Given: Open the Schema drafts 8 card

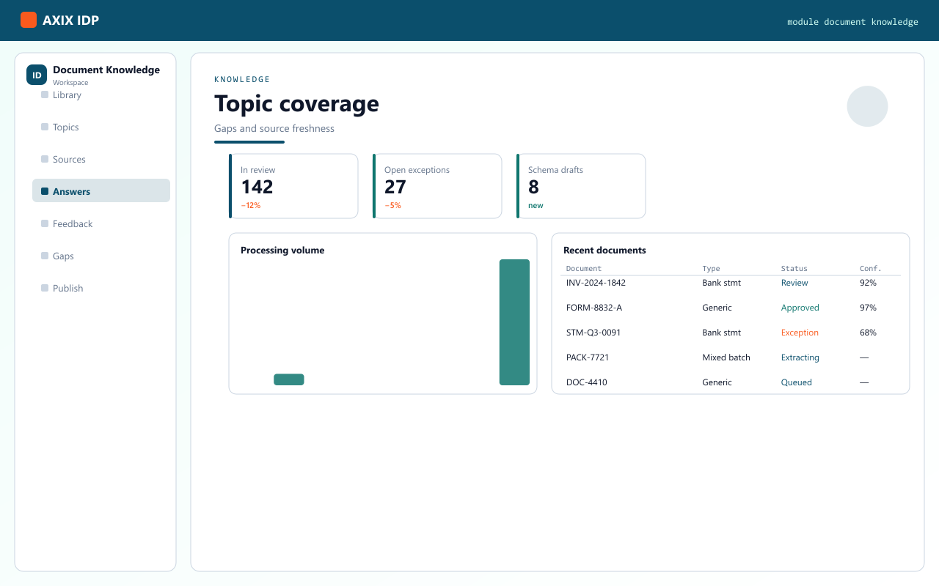Looking at the screenshot, I should [581, 186].
